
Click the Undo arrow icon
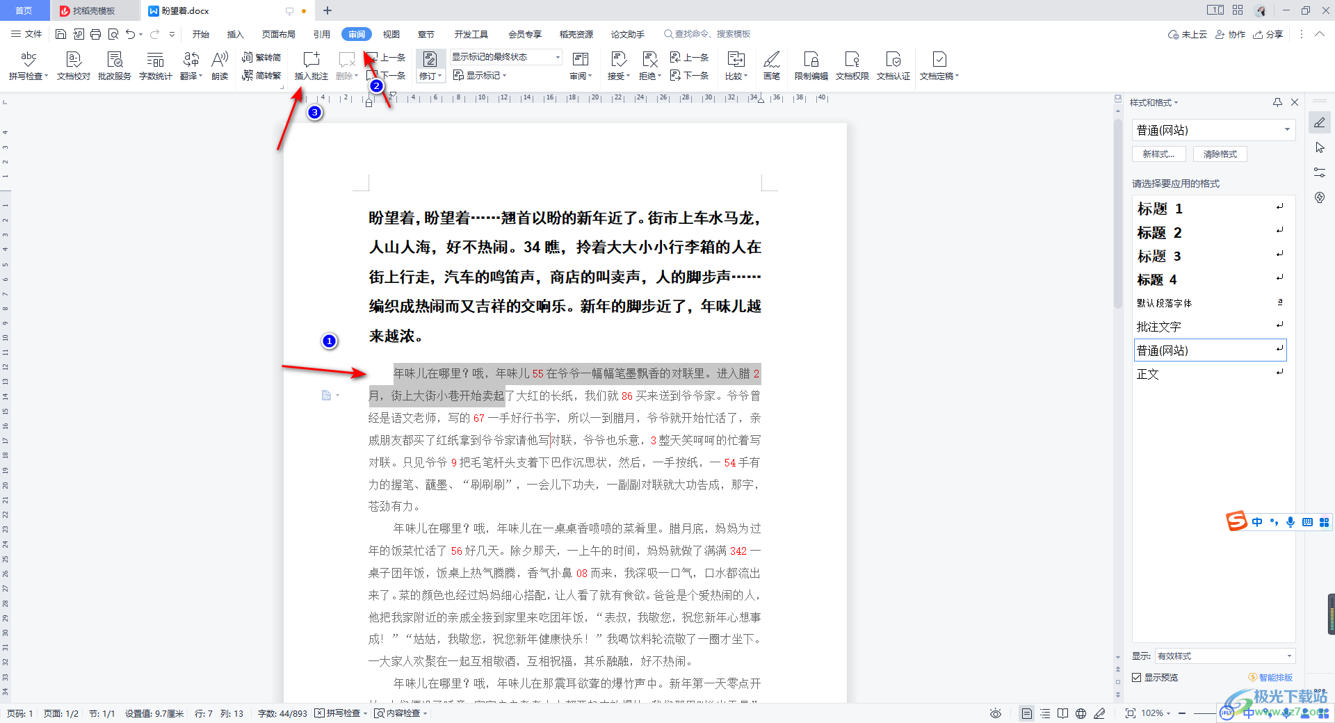[x=130, y=34]
